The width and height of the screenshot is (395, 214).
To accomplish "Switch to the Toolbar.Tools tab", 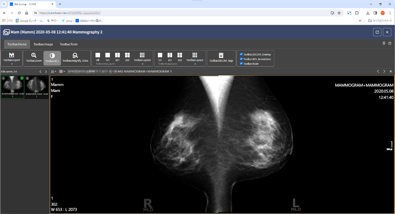I will pos(69,44).
